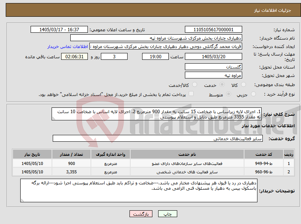Select the کالا/خدمت radio button
This screenshot has width=301, height=224.
(195, 85)
